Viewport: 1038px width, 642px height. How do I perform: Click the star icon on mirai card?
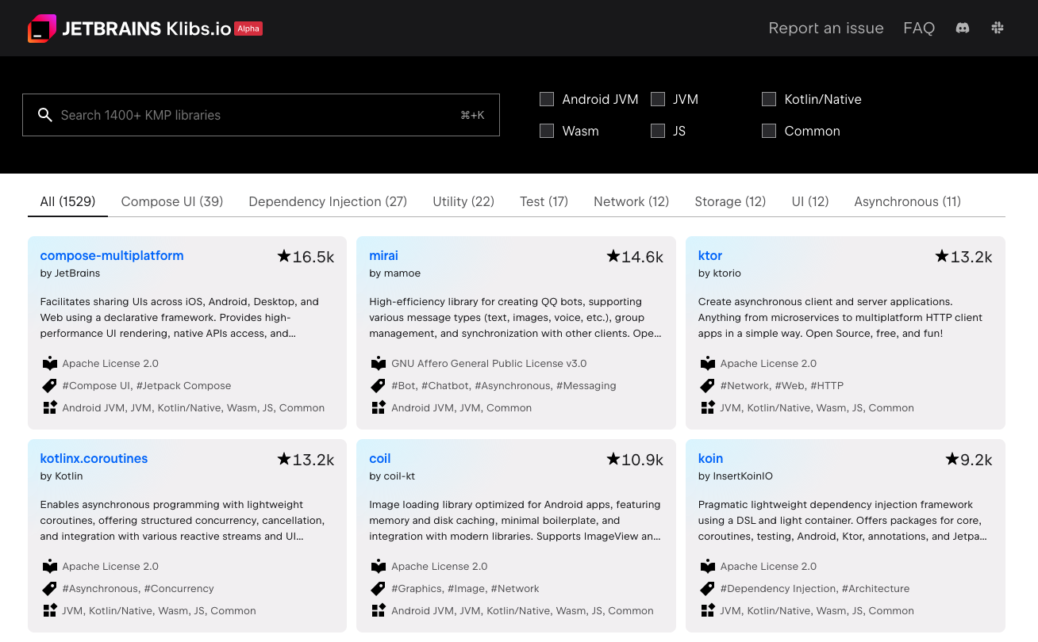(x=613, y=256)
